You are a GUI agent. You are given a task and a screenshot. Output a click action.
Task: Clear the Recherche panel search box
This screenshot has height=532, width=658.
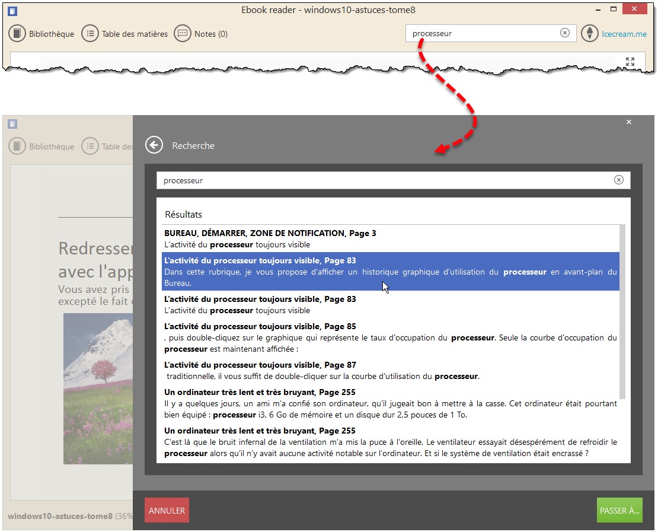pos(618,180)
